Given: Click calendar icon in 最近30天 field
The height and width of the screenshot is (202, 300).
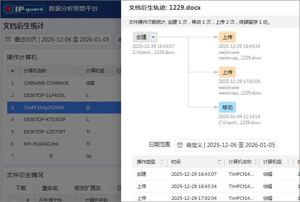Looking at the screenshot, I should tap(8, 39).
